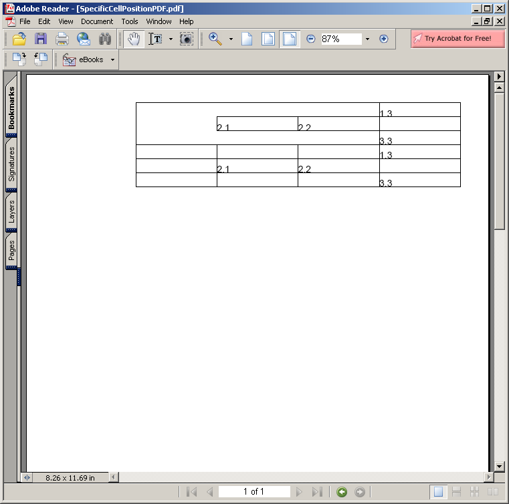
Task: Click the Adobe PDF icon in menu bar
Action: click(11, 21)
